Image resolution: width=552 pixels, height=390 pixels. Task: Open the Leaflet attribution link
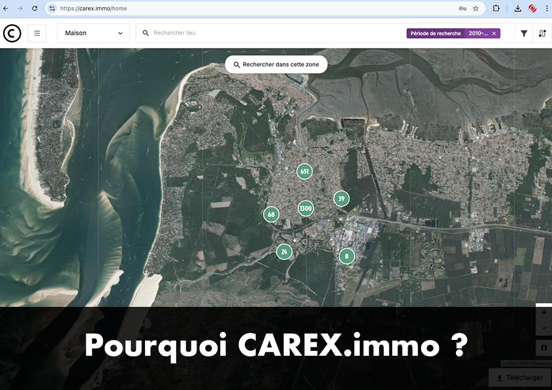click(509, 363)
